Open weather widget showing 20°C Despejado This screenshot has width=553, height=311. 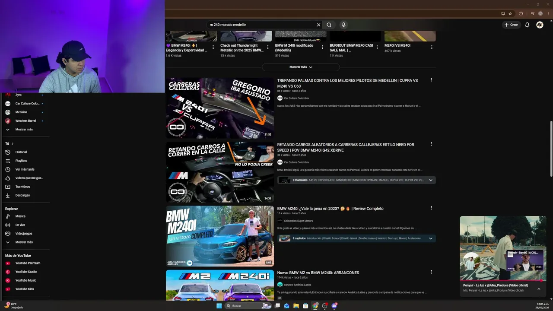click(14, 306)
